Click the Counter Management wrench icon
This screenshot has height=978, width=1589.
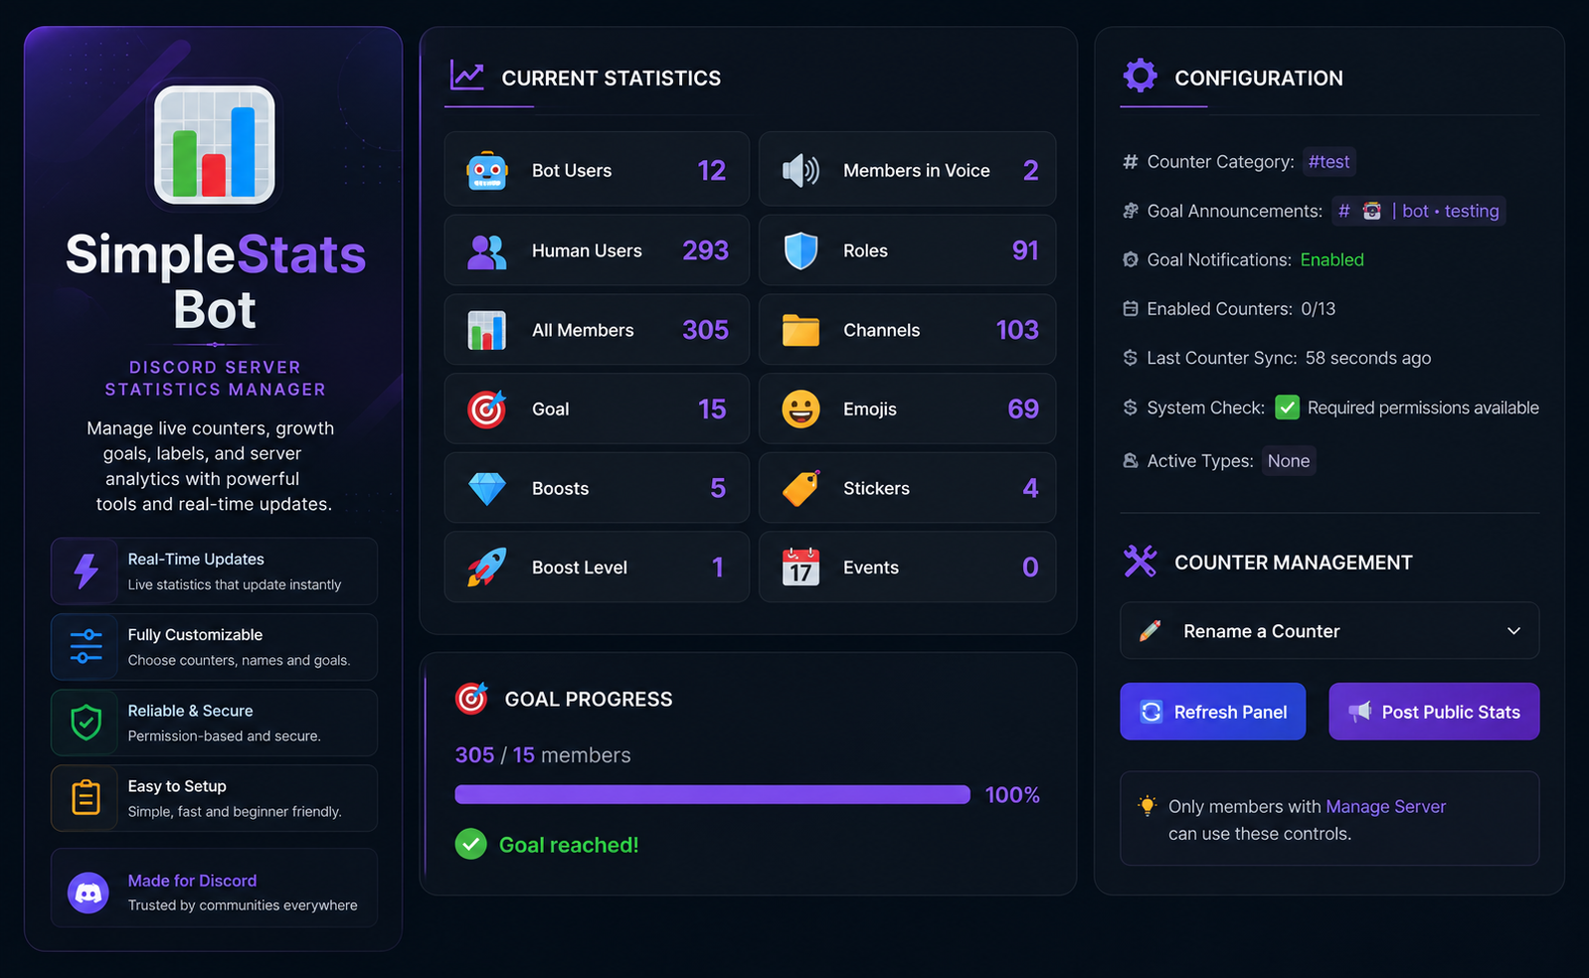tap(1141, 562)
